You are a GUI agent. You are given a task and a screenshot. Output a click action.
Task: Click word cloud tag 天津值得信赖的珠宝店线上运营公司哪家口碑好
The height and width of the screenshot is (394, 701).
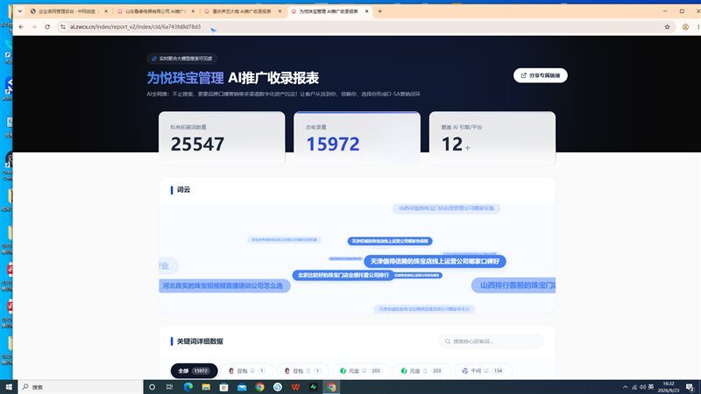(435, 261)
